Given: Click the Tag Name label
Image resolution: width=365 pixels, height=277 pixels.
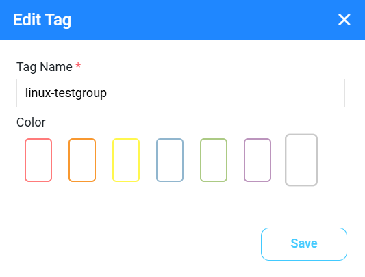Looking at the screenshot, I should (x=45, y=67).
